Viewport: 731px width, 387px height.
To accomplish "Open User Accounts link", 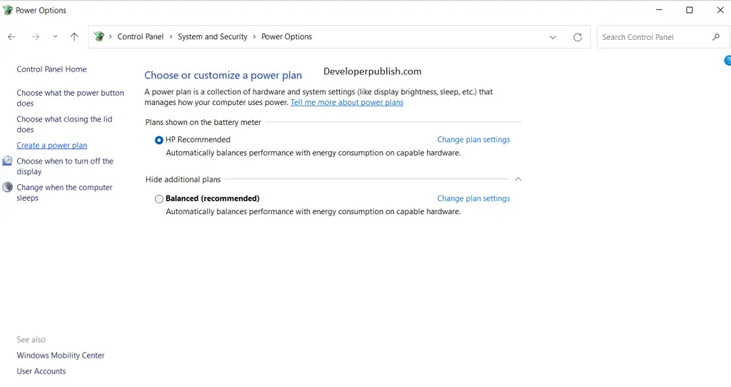I will (x=41, y=371).
